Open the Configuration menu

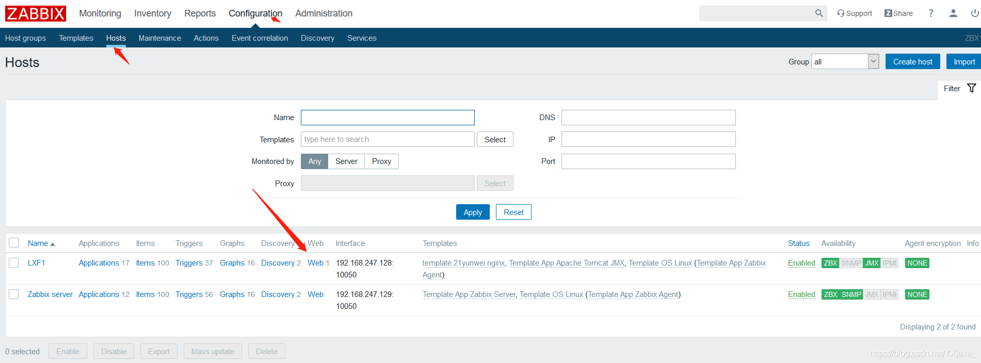255,13
